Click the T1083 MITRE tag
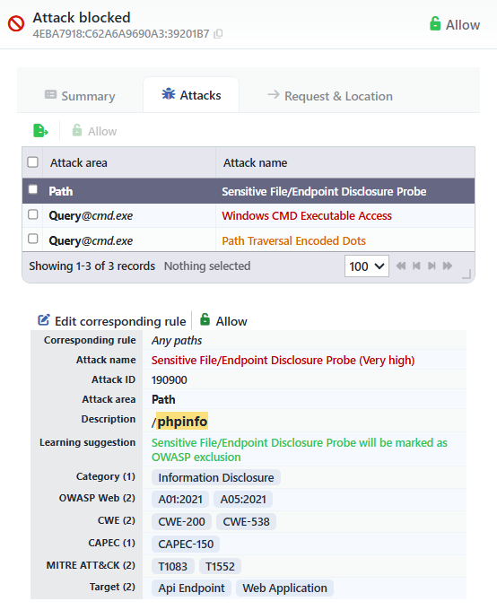Viewport: 497px width, 610px height. [x=173, y=566]
